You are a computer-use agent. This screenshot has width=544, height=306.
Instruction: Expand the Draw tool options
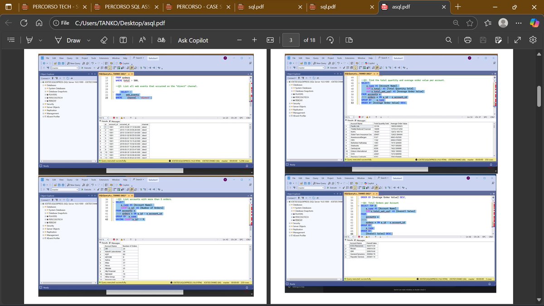(88, 40)
